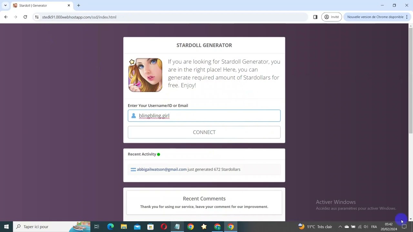Reload the Stardoll Generator page
Screen dimensions: 413x232
point(25,17)
